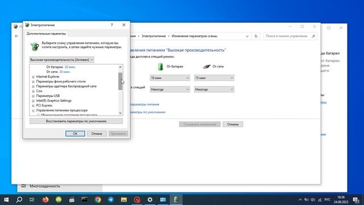Switch the РУС input language indicator
364x205 pixels.
click(x=328, y=200)
